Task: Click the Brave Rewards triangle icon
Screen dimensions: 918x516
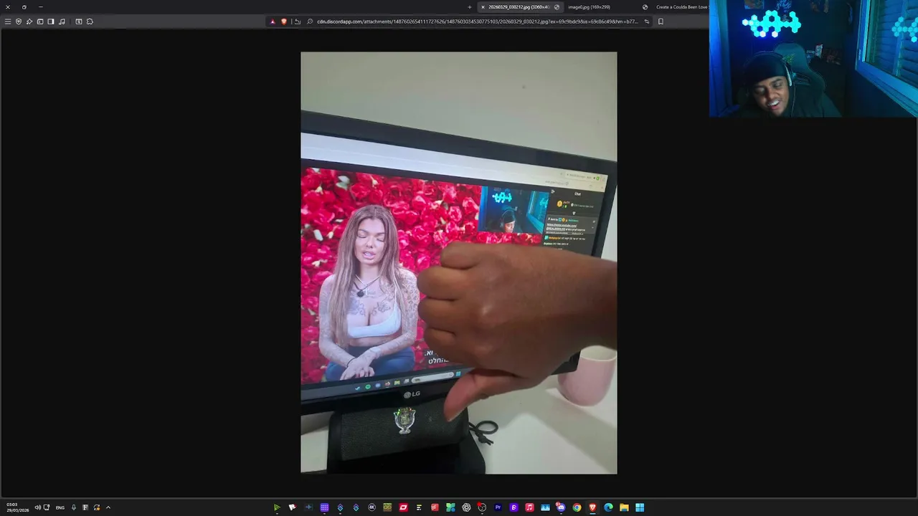Action: (273, 21)
